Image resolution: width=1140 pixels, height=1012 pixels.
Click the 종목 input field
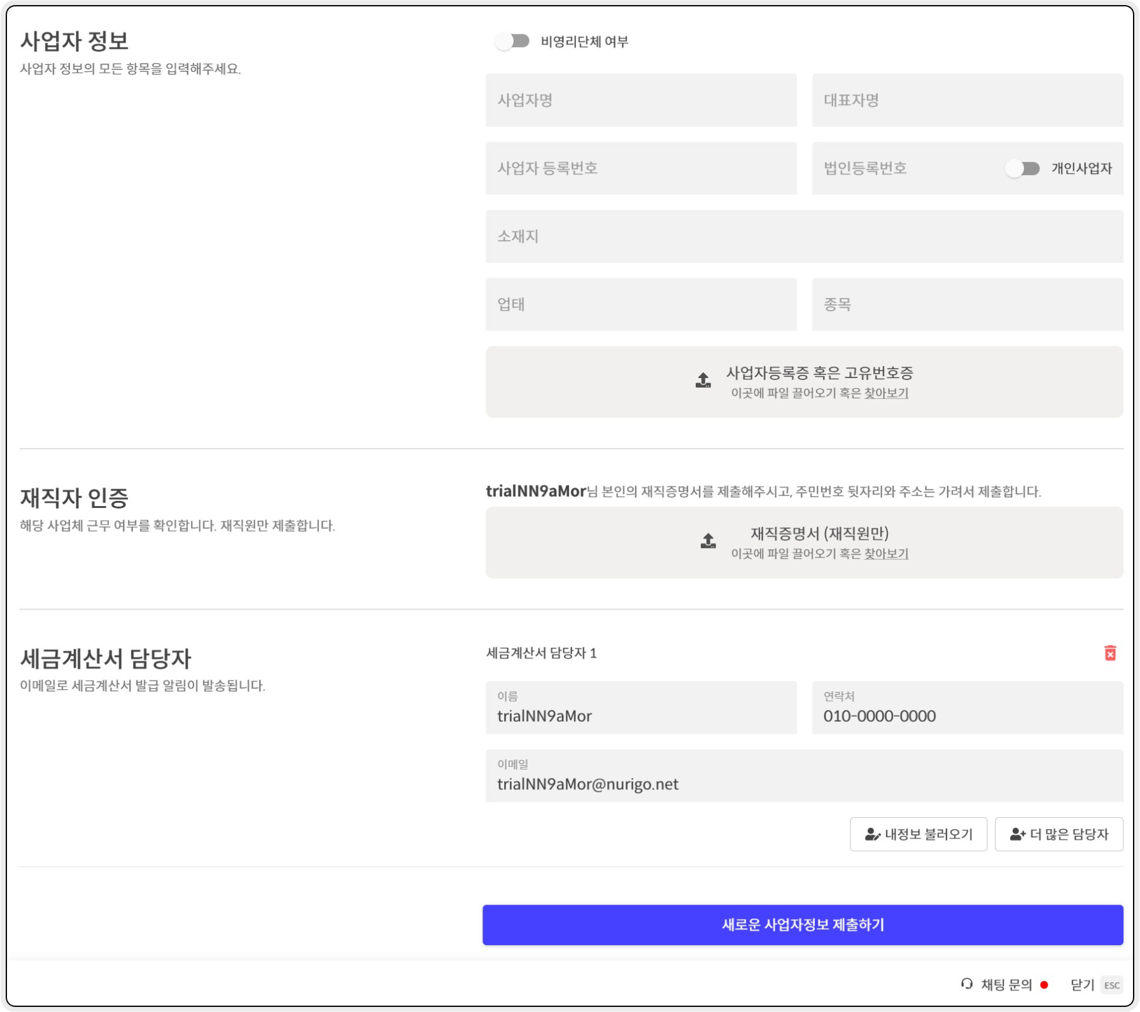pyautogui.click(x=967, y=305)
